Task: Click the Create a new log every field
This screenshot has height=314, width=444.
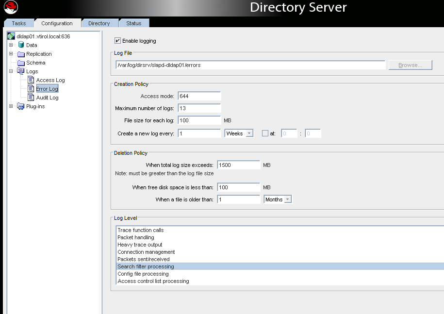Action: click(199, 133)
